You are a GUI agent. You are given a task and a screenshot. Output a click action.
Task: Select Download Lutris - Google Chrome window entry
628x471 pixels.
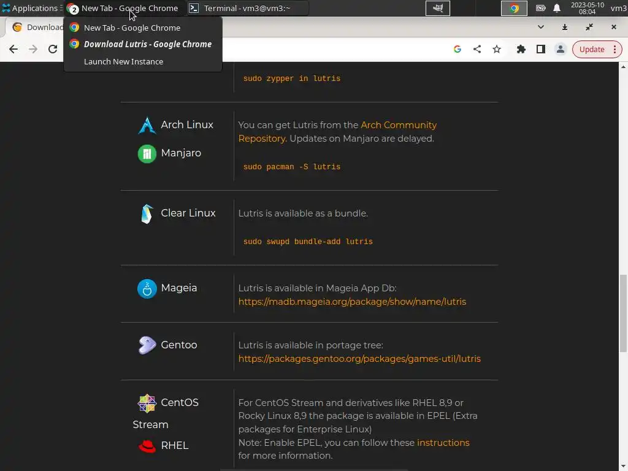142,44
